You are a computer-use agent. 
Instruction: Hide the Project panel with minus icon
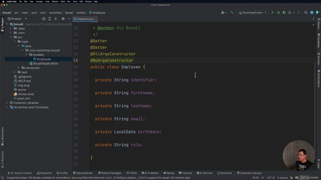[x=69, y=19]
